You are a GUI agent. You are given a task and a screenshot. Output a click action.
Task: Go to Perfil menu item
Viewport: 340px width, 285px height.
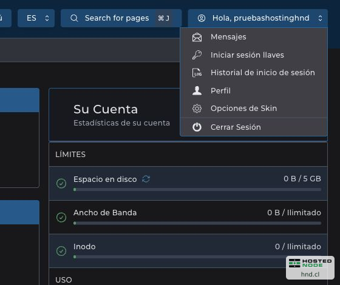tap(254, 91)
